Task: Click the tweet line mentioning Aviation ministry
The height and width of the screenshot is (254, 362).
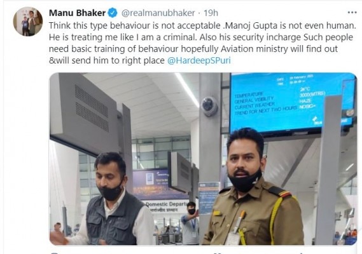Action: pyautogui.click(x=193, y=49)
